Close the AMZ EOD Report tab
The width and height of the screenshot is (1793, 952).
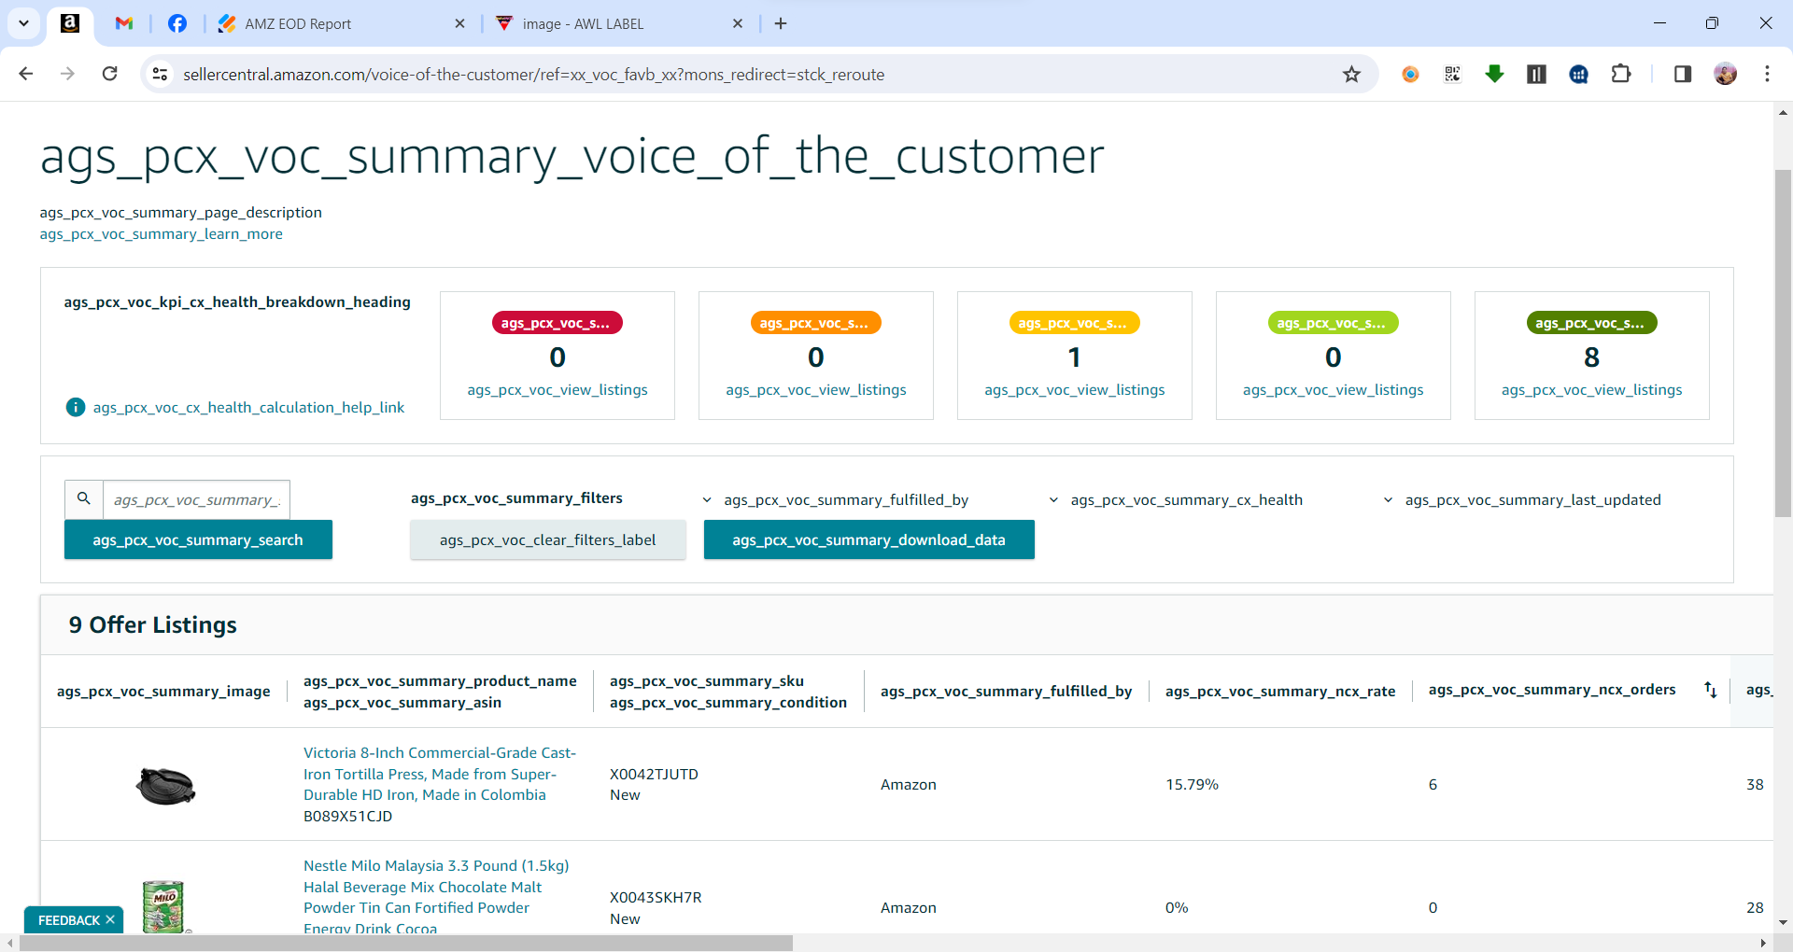459,23
